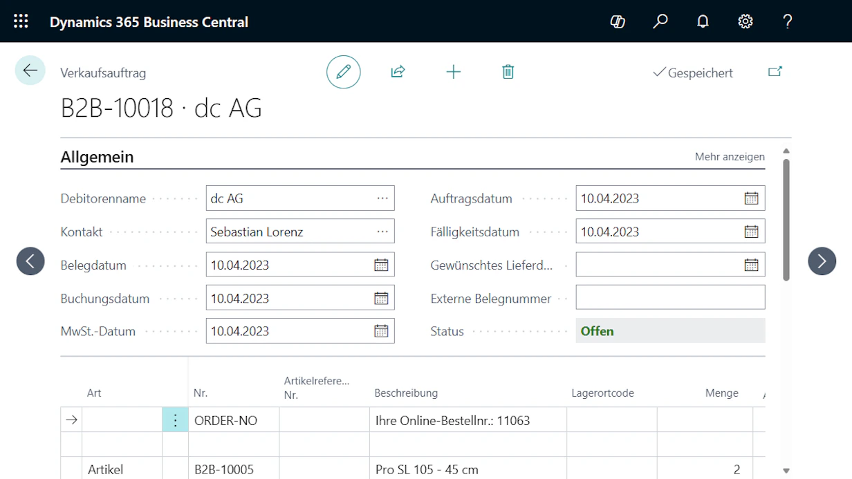Image resolution: width=852 pixels, height=479 pixels.
Task: Click the MwSt.-Datum date field
Action: pos(300,331)
